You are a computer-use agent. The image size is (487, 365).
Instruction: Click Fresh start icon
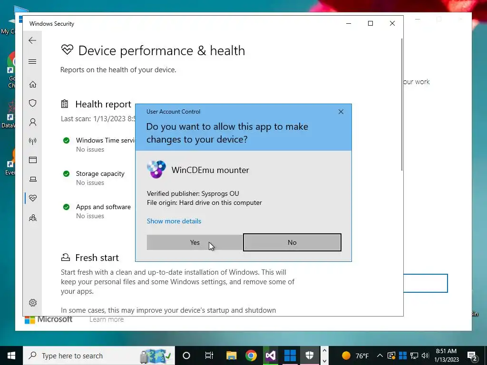(65, 257)
